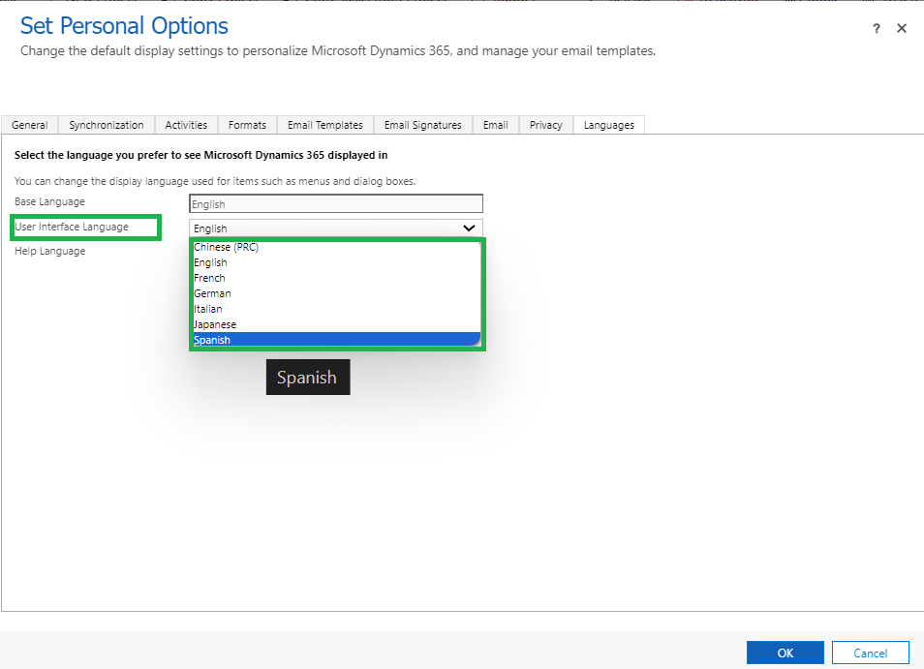The width and height of the screenshot is (924, 669).
Task: Select Italian in the language list
Action: pos(337,309)
